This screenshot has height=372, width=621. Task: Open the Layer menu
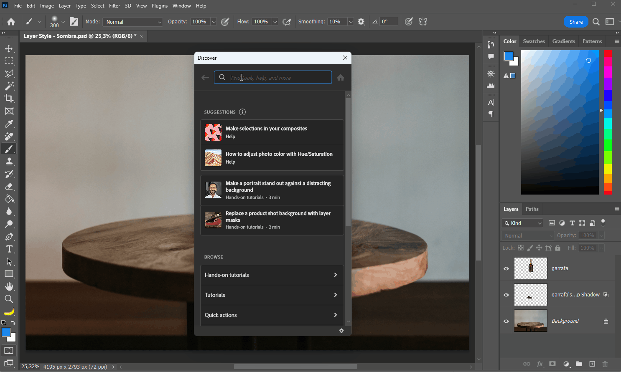click(65, 6)
